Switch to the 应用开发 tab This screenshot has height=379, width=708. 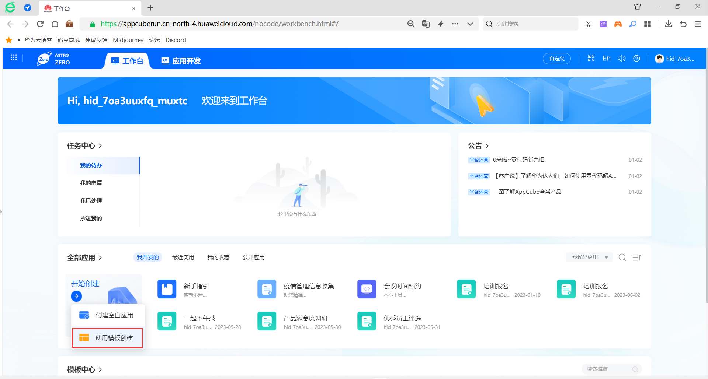(x=181, y=61)
